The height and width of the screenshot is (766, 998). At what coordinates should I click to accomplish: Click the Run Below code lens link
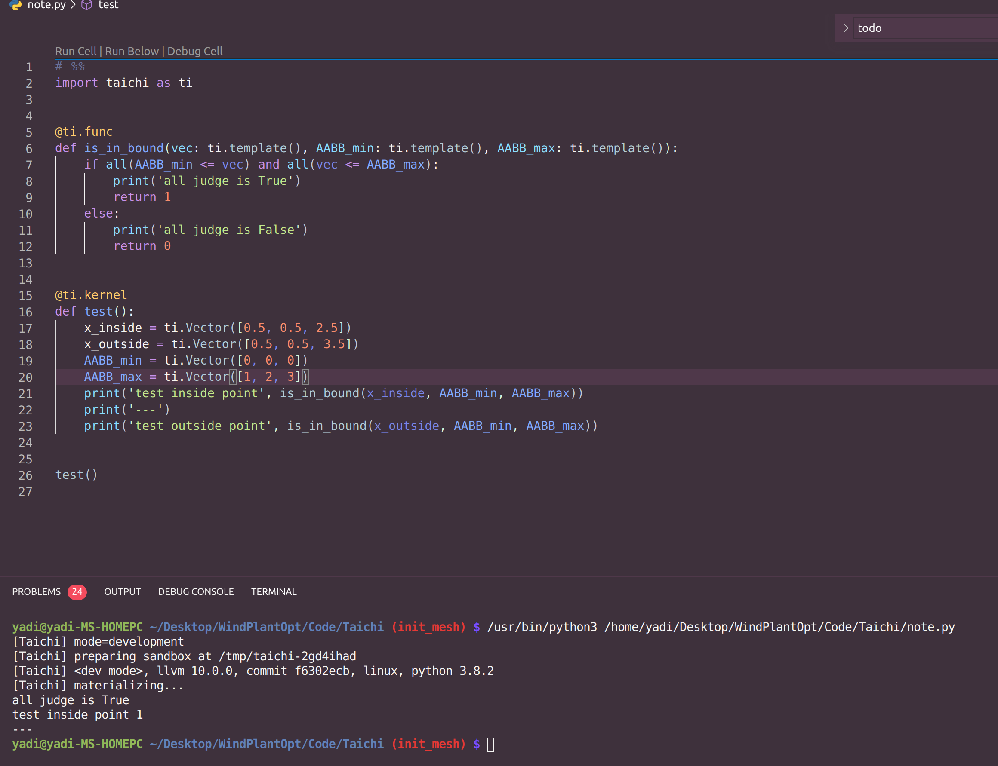[132, 51]
